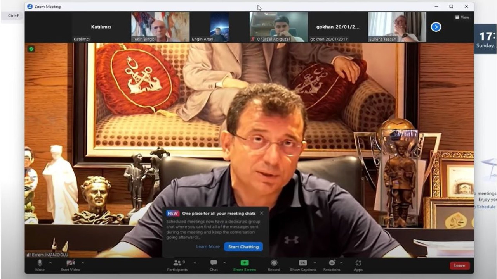Show next participants with blue arrow
The image size is (497, 279).
click(436, 27)
